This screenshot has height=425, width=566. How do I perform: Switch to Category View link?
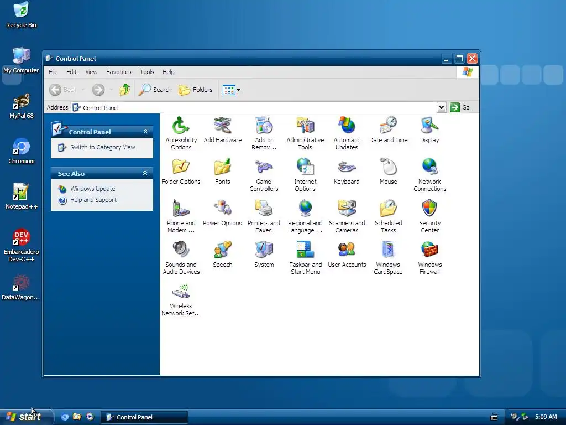[102, 147]
